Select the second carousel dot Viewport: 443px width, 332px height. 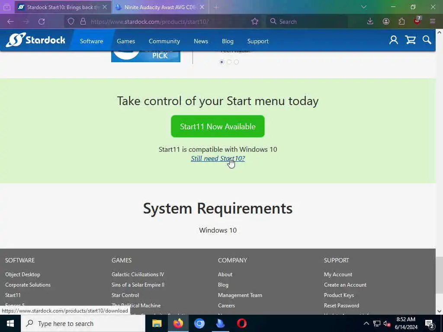[x=229, y=62]
